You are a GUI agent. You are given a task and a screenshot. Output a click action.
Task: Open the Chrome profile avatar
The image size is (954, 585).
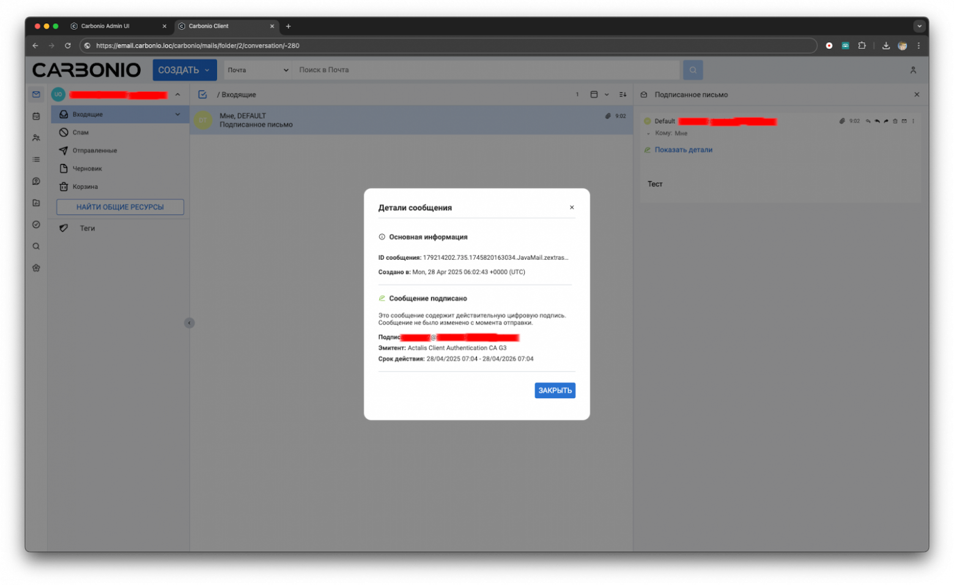point(902,46)
